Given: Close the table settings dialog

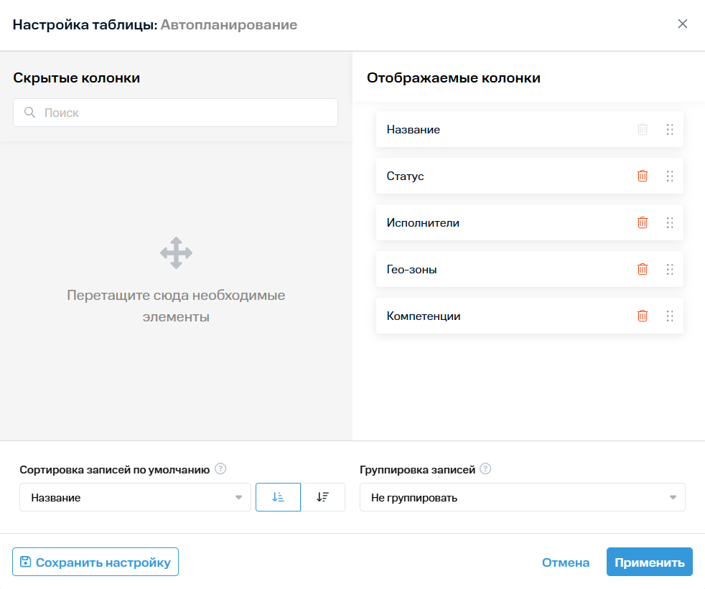Looking at the screenshot, I should tap(683, 24).
